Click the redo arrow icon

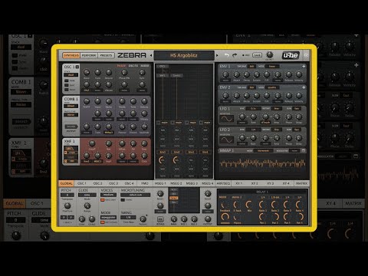(x=235, y=55)
